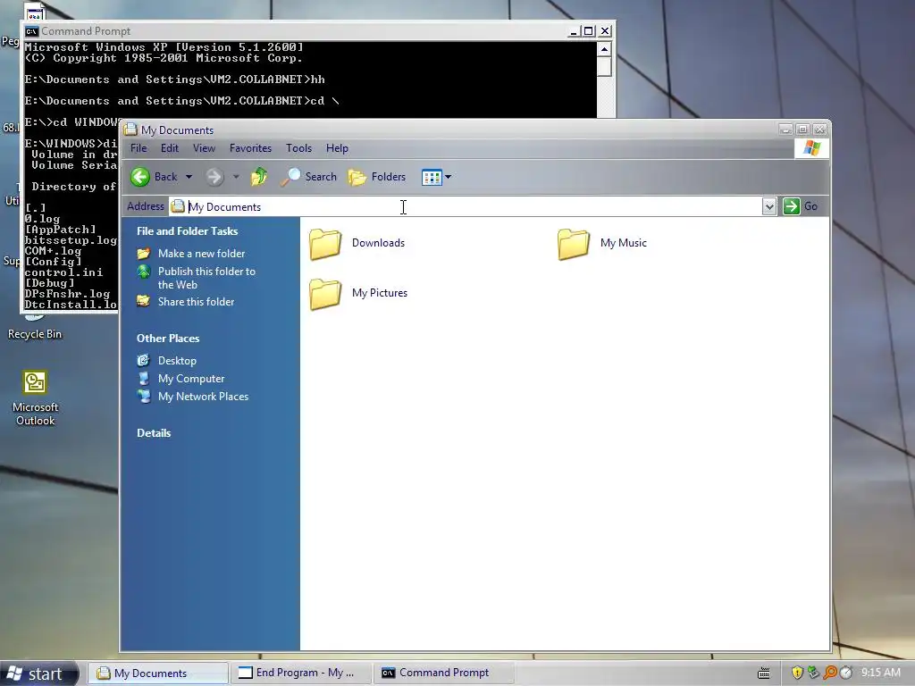915x686 pixels.
Task: Click the Publish to Web globe icon
Action: pos(144,272)
